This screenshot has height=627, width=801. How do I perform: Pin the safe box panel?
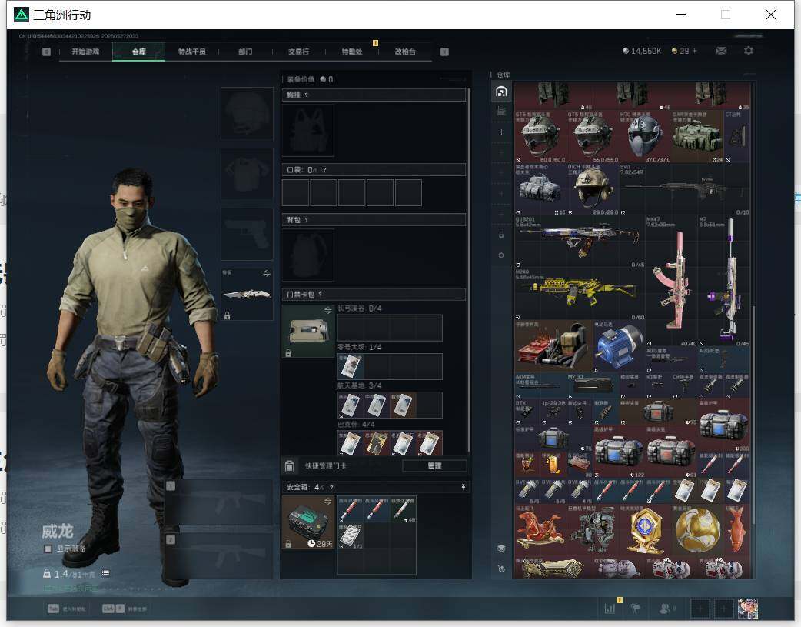(464, 487)
